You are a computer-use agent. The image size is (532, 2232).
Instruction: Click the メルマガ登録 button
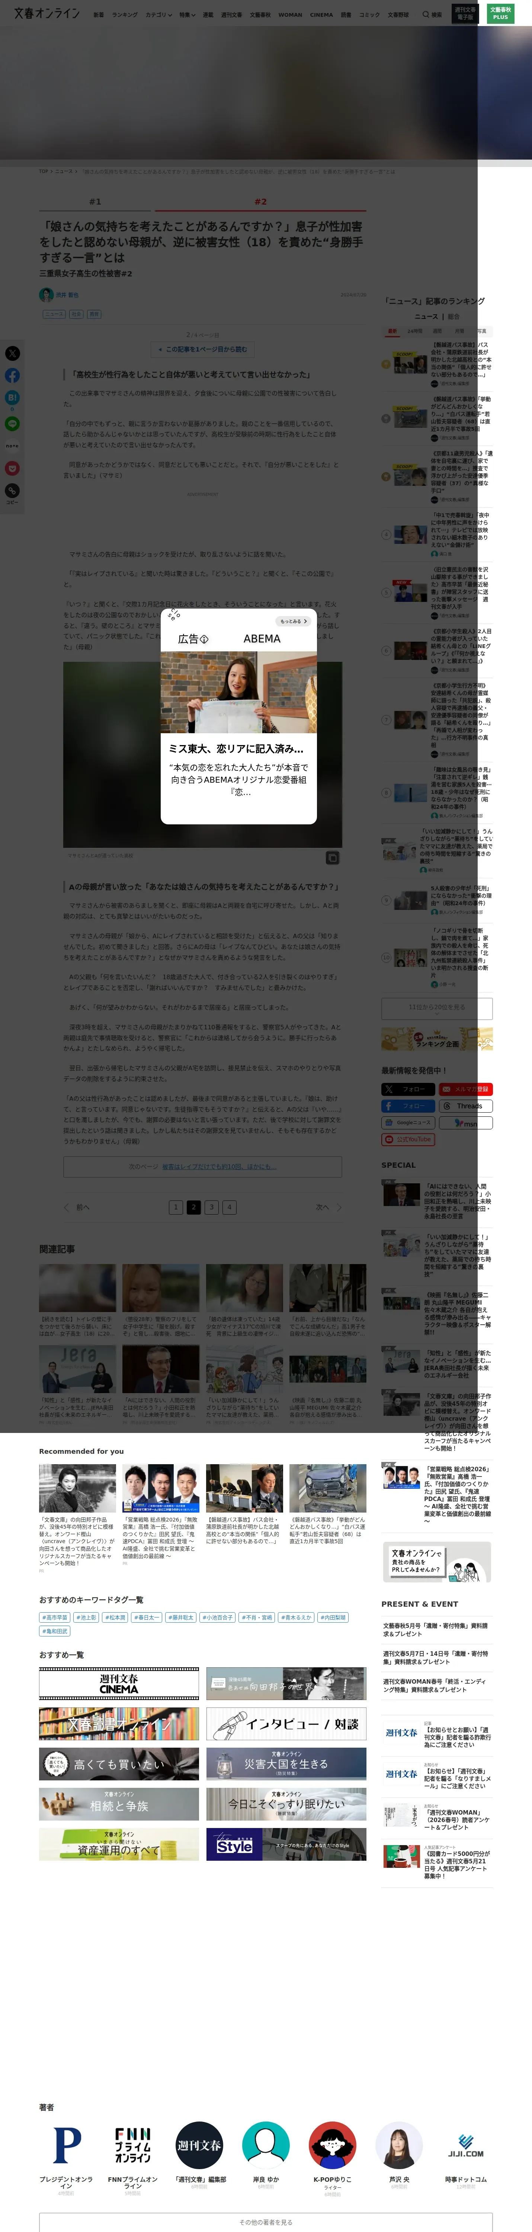[466, 1089]
